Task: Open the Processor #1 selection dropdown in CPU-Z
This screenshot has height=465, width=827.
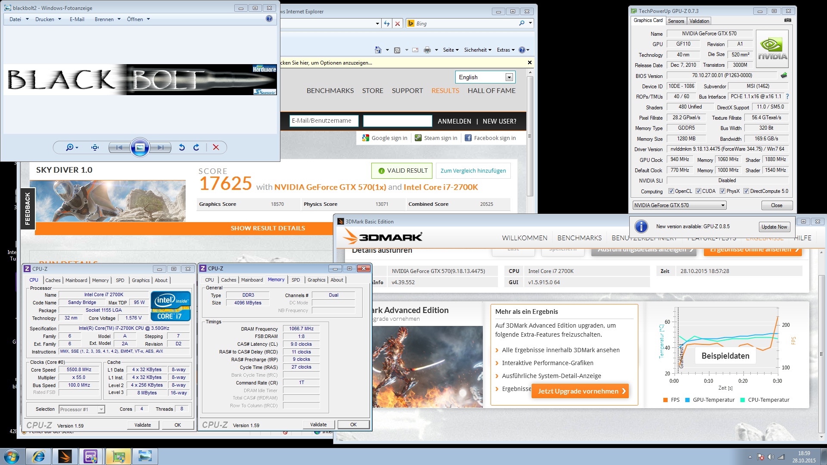Action: tap(82, 409)
